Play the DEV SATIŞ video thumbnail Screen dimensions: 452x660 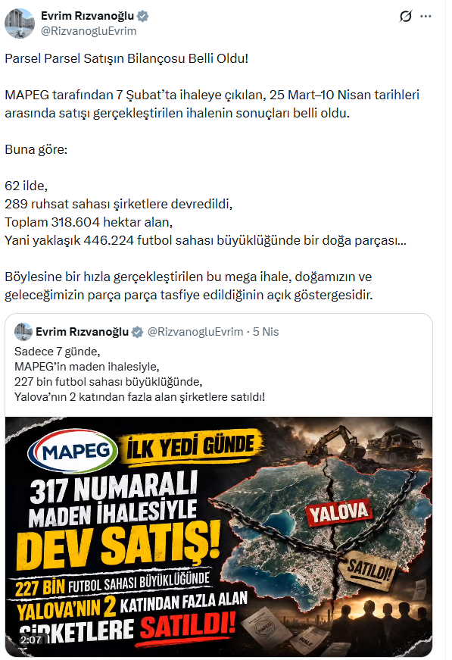point(219,536)
